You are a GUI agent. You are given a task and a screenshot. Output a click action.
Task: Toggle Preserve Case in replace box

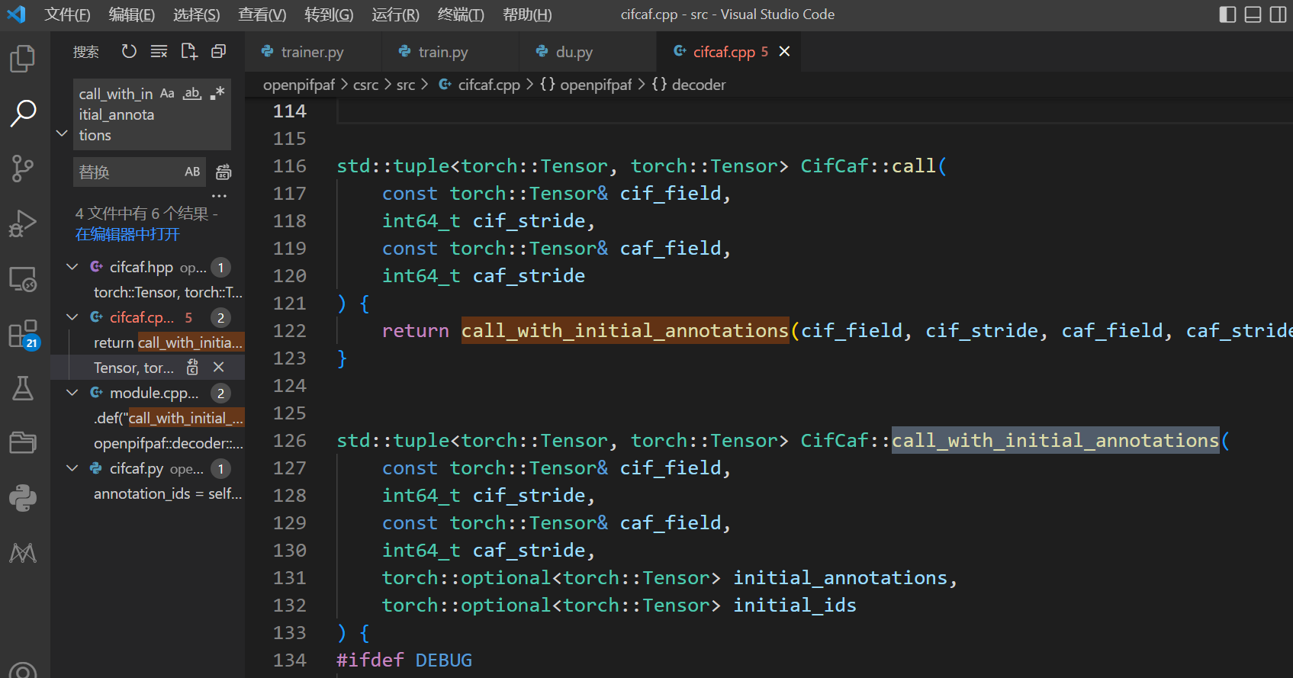coord(192,172)
